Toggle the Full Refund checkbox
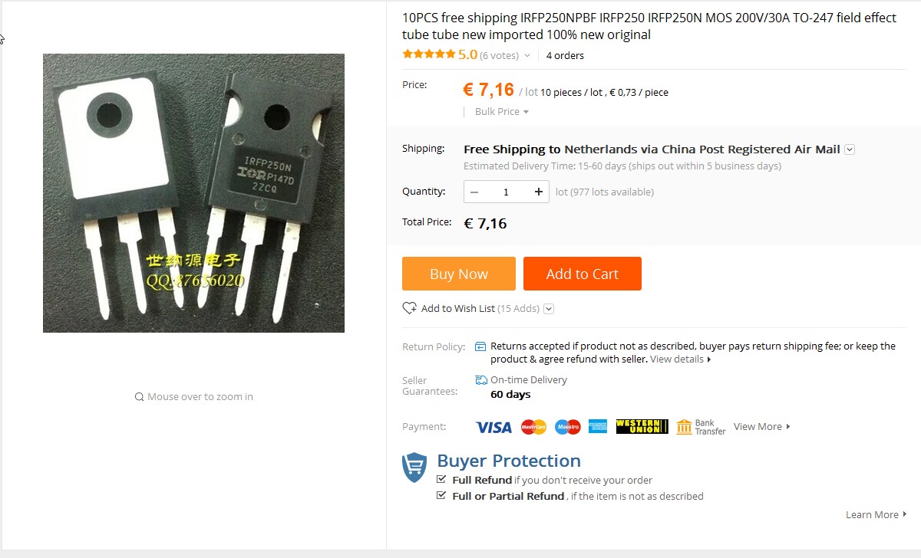This screenshot has height=558, width=921. (x=441, y=479)
